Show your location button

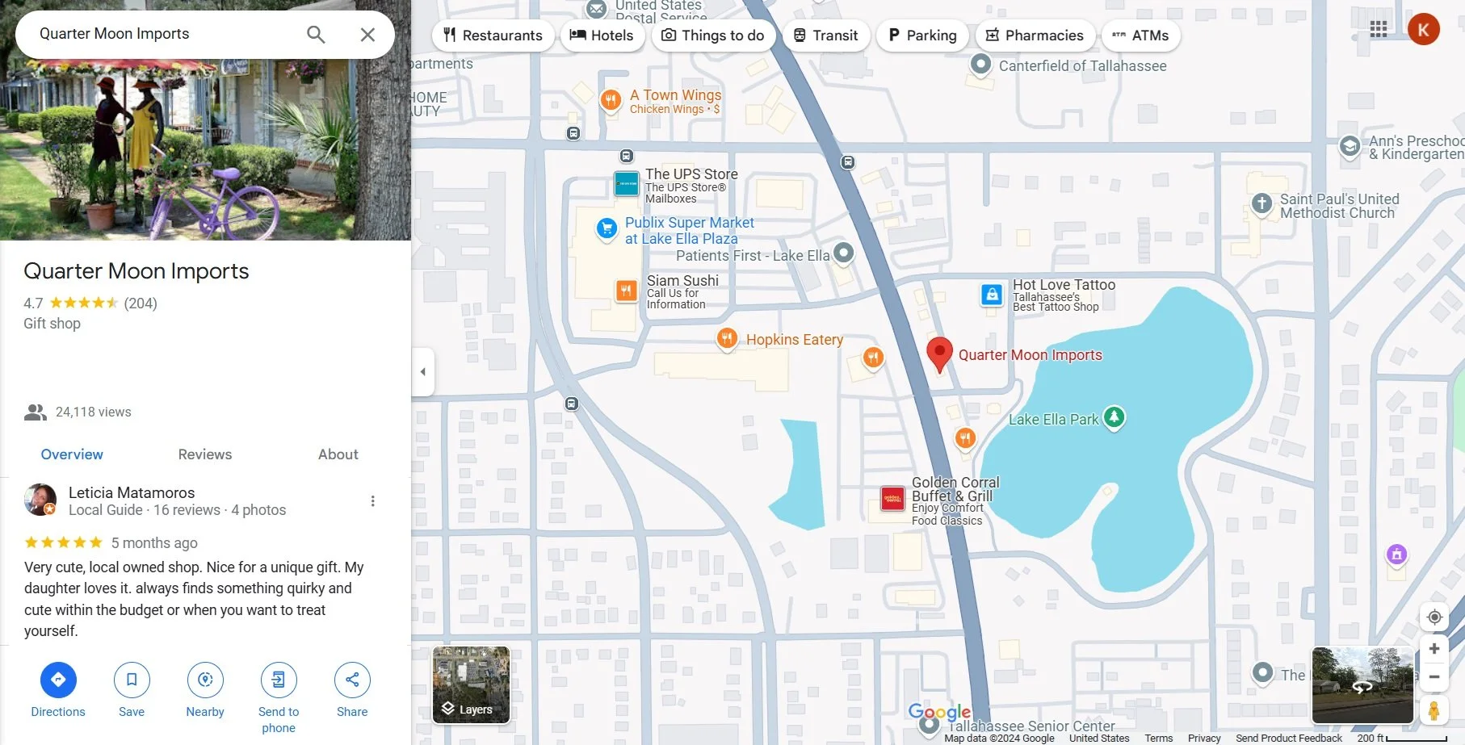(1434, 617)
